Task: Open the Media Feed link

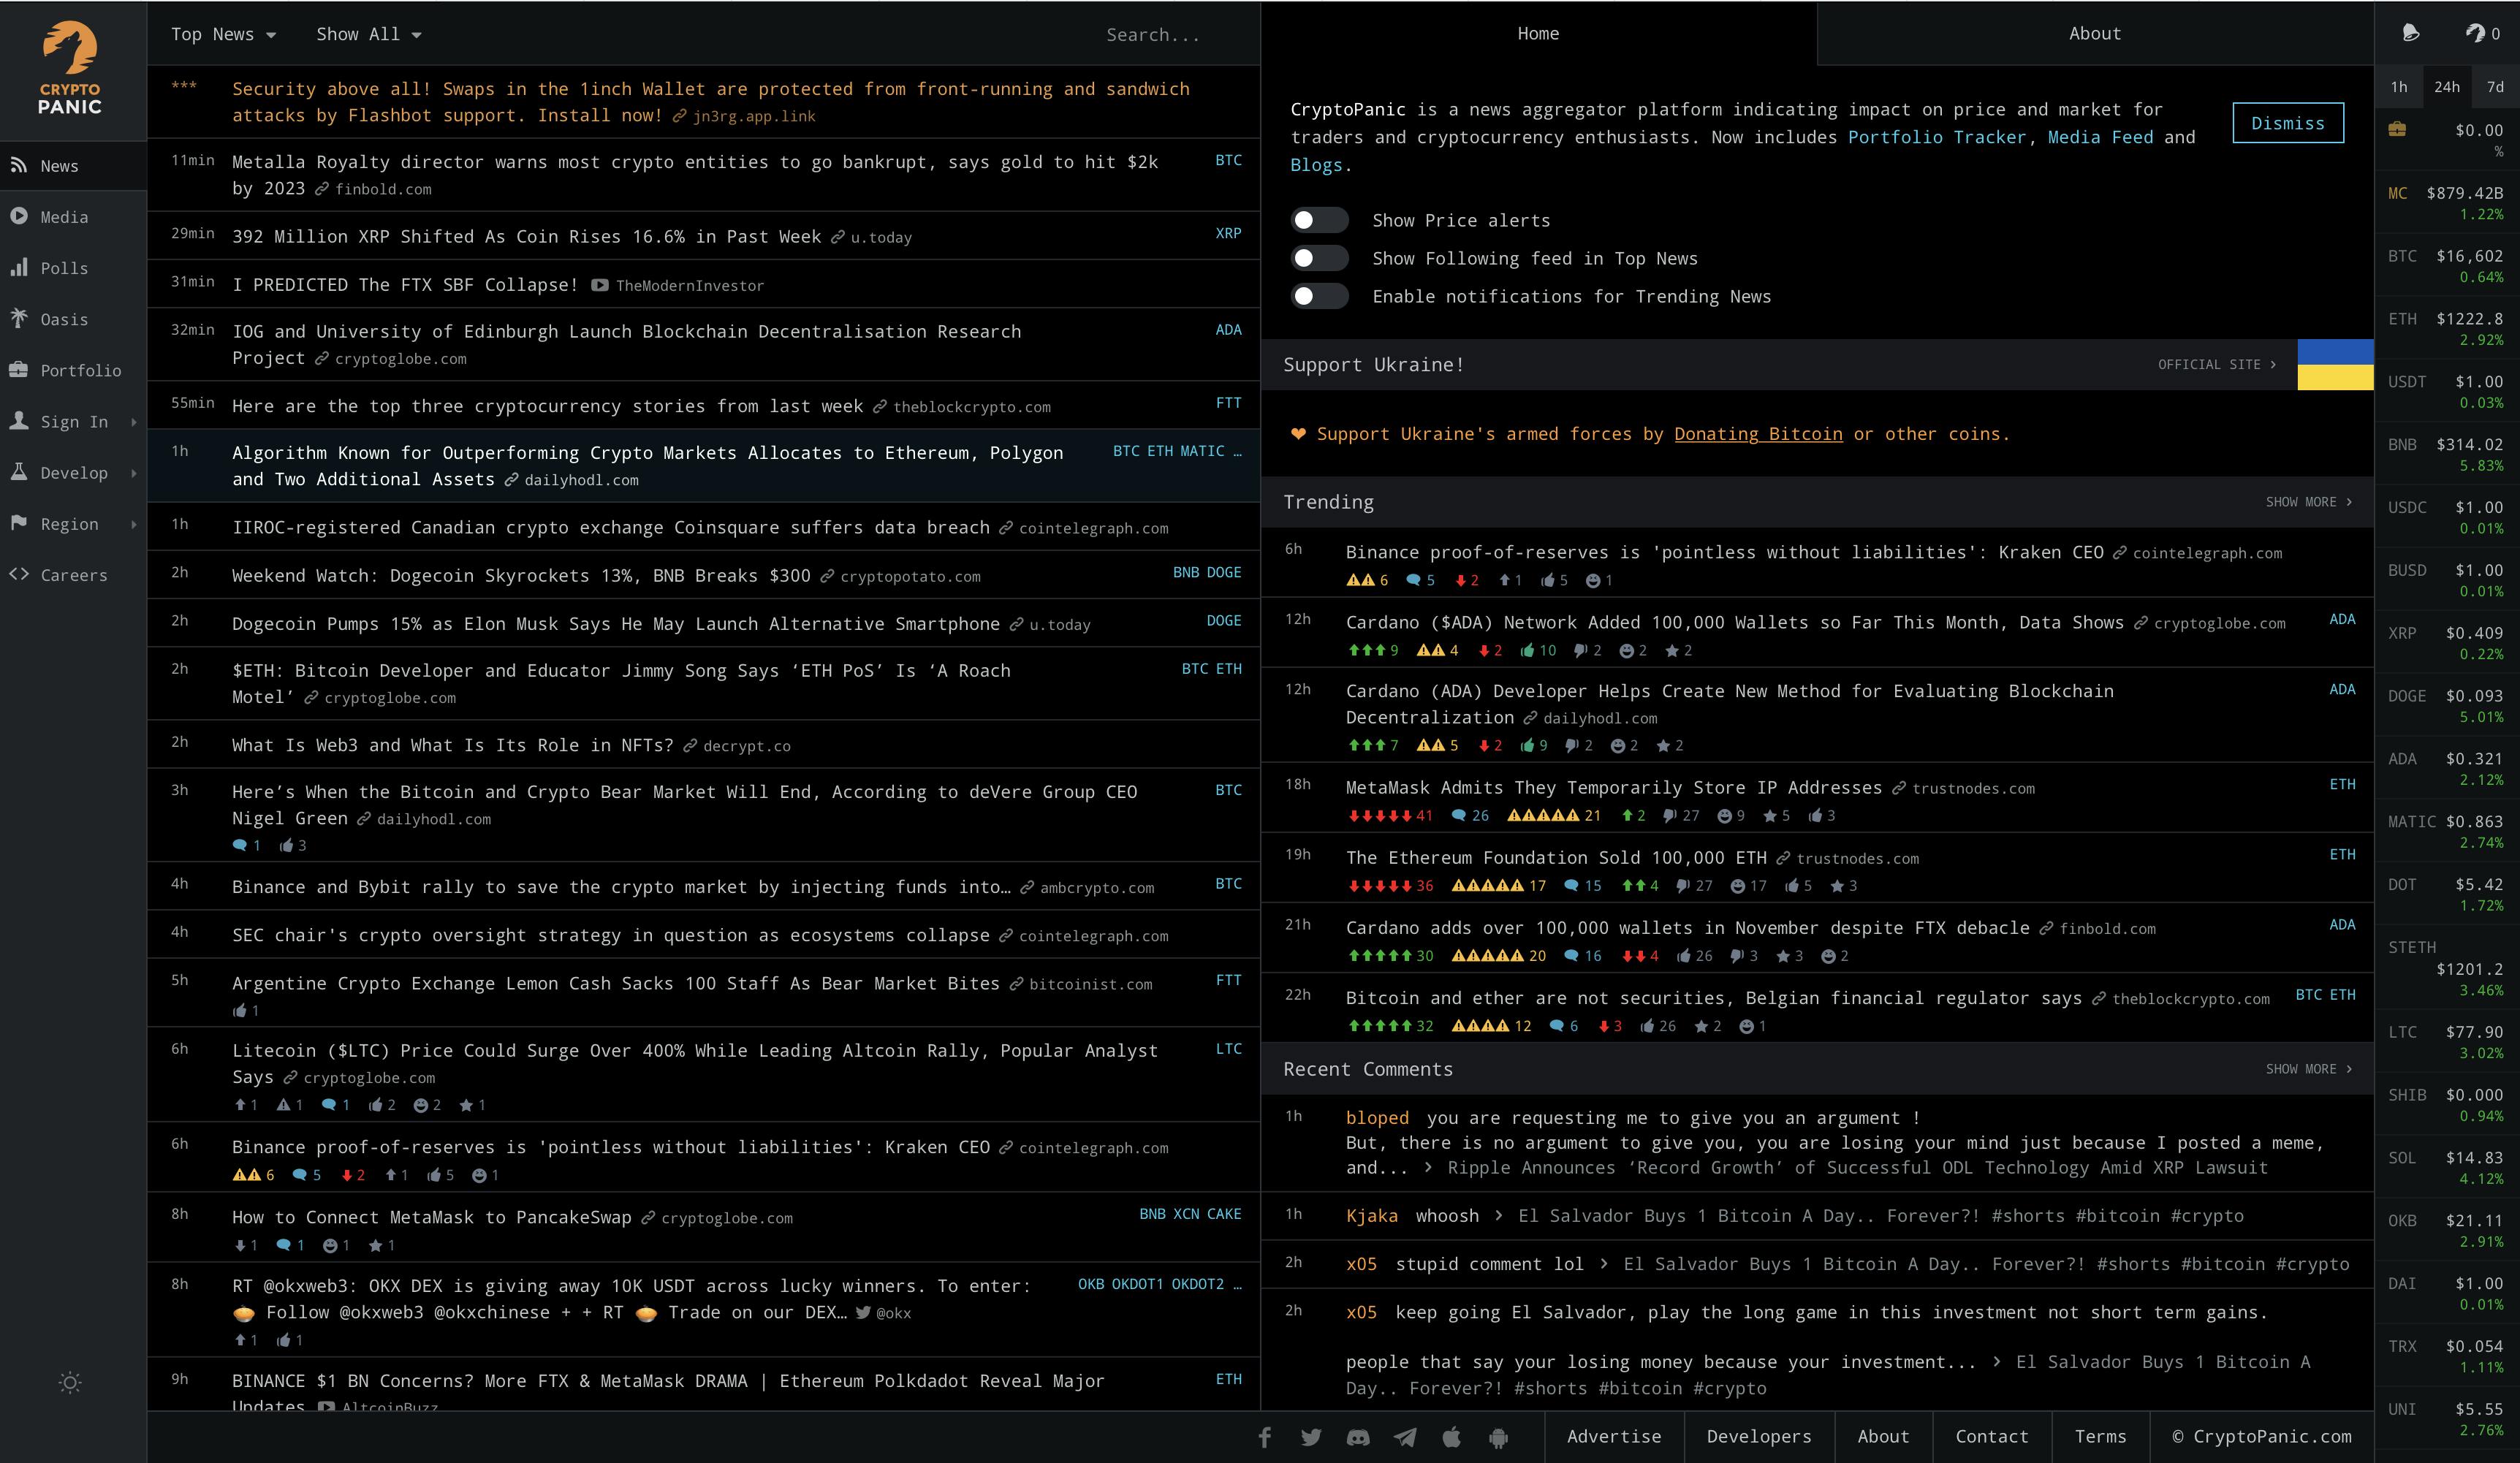Action: [2100, 137]
